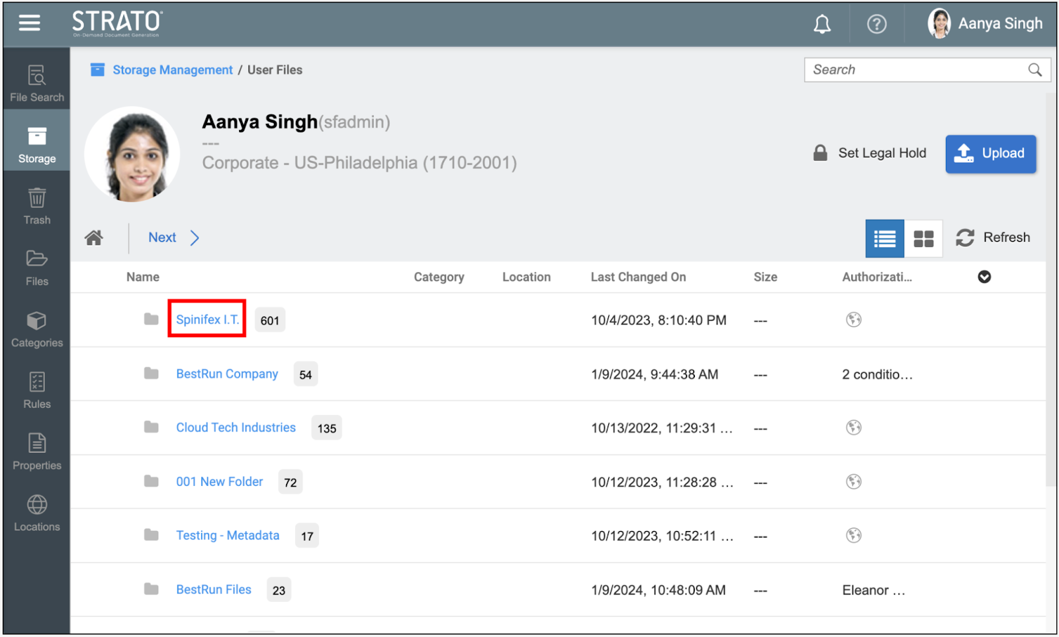
Task: Switch to list view
Action: 884,238
